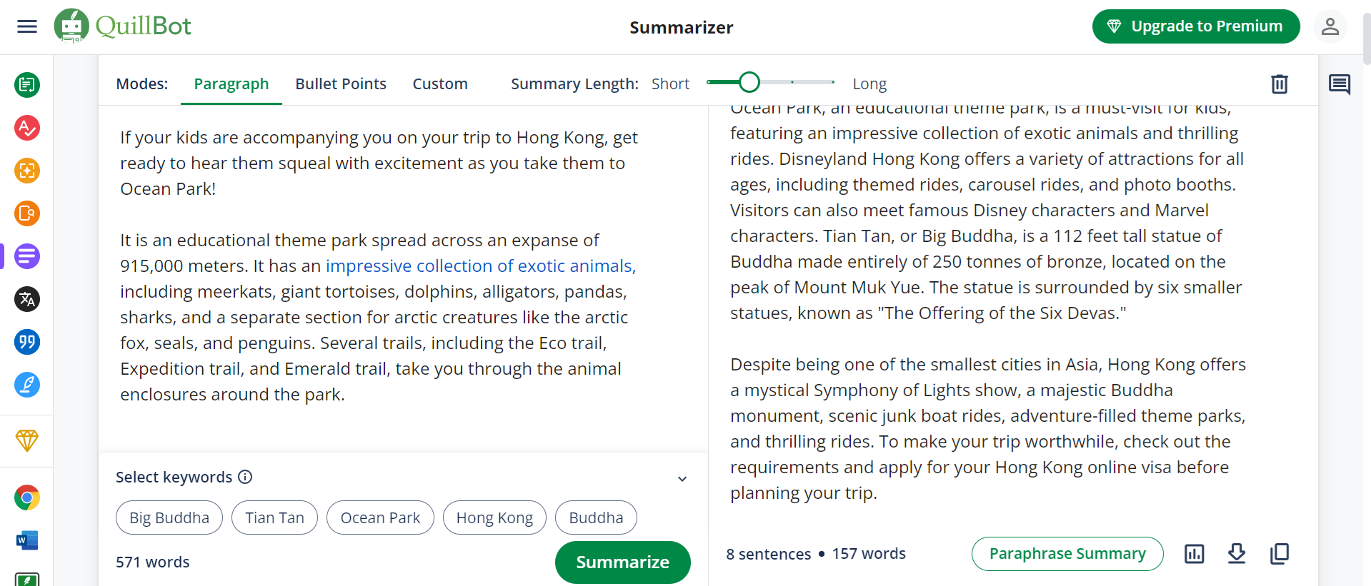This screenshot has height=586, width=1371.
Task: Open the Paraphraser tool in the sidebar
Action: tap(26, 84)
